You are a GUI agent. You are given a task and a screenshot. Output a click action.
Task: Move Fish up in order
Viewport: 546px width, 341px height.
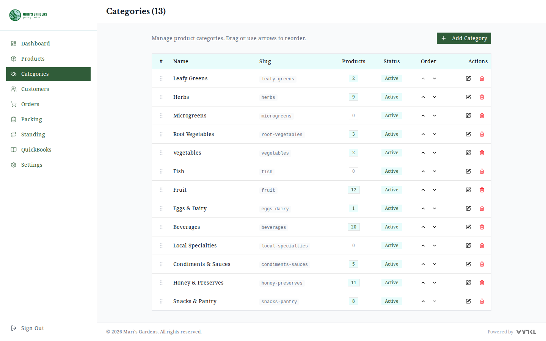point(423,171)
